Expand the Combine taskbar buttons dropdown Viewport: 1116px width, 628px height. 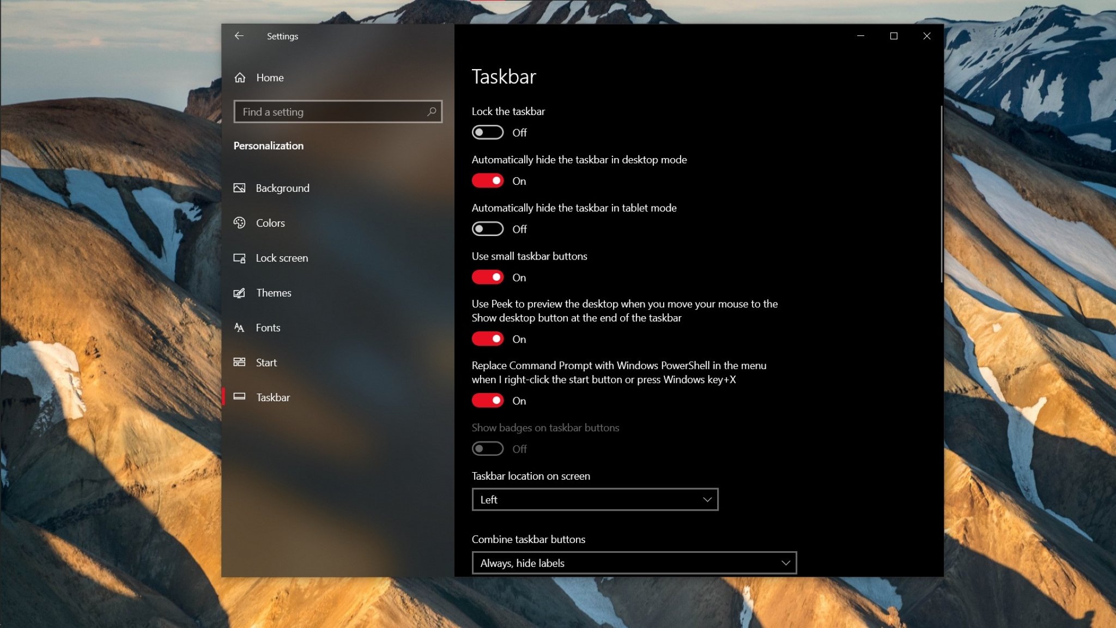tap(634, 563)
